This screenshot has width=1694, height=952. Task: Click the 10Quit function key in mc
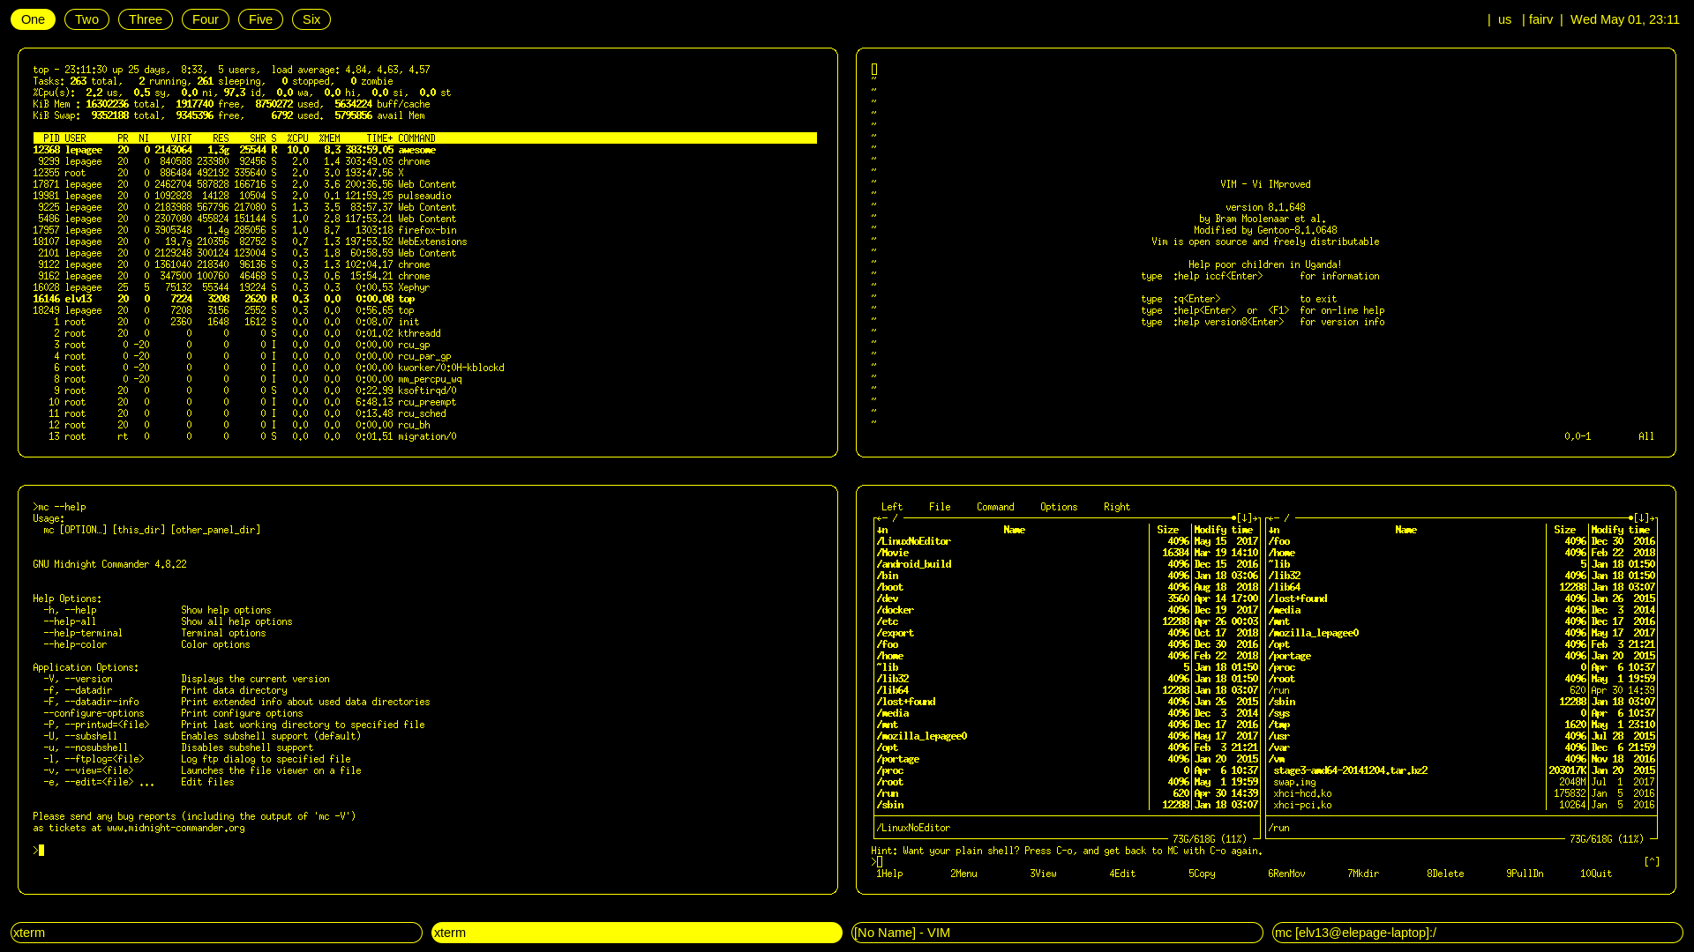[x=1596, y=874]
